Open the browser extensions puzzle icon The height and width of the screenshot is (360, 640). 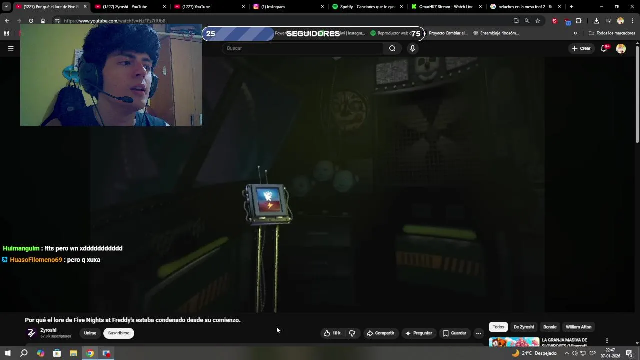(578, 21)
